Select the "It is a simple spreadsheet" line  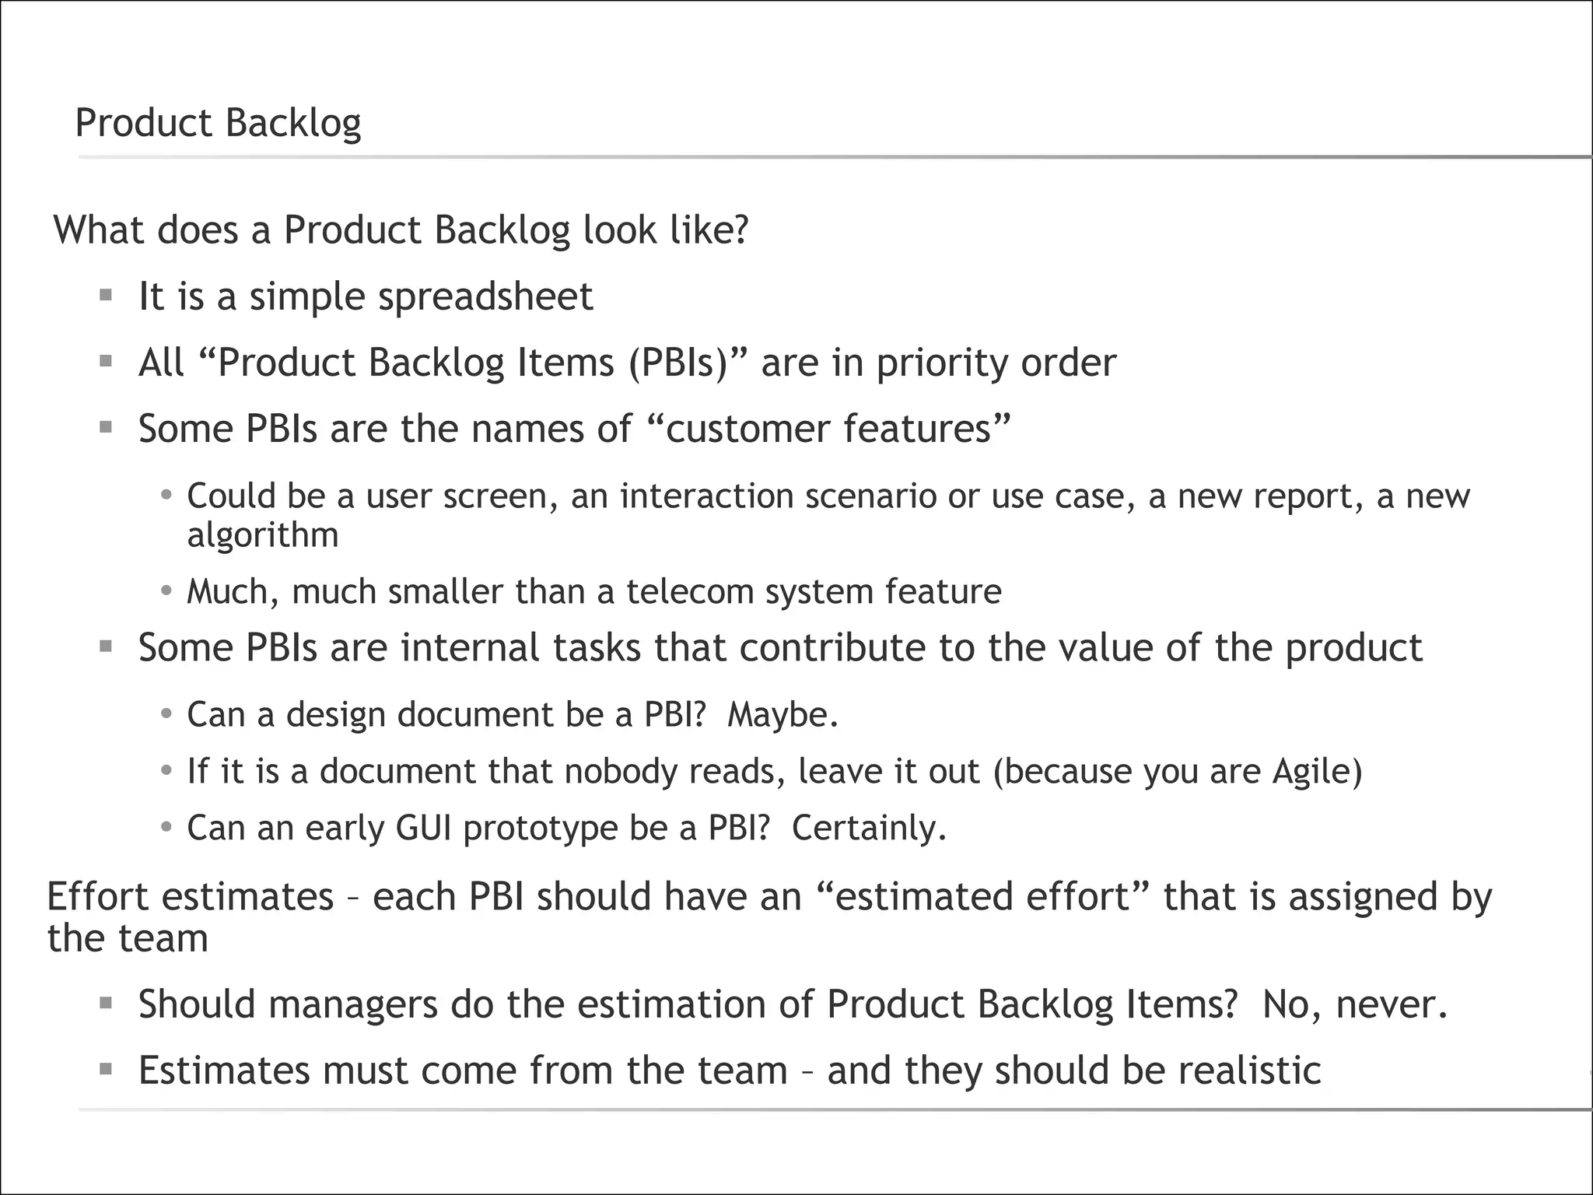point(366,296)
